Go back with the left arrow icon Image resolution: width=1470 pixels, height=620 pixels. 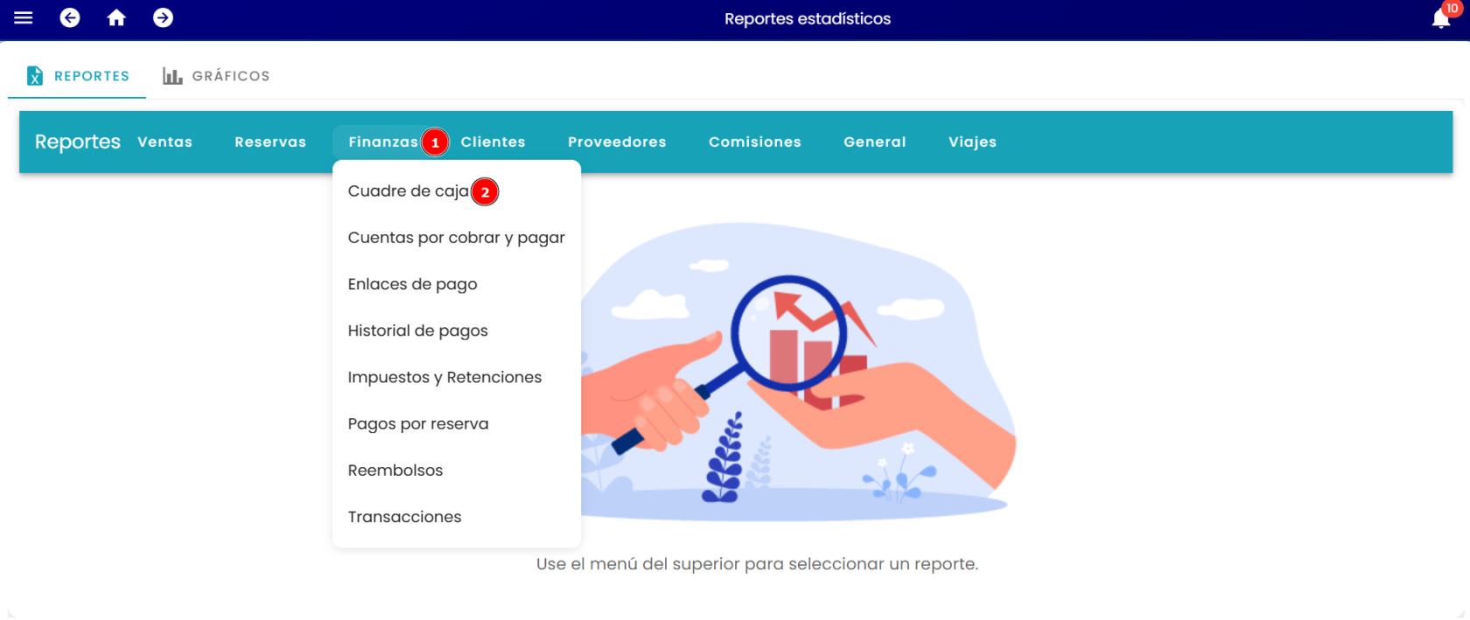coord(70,17)
